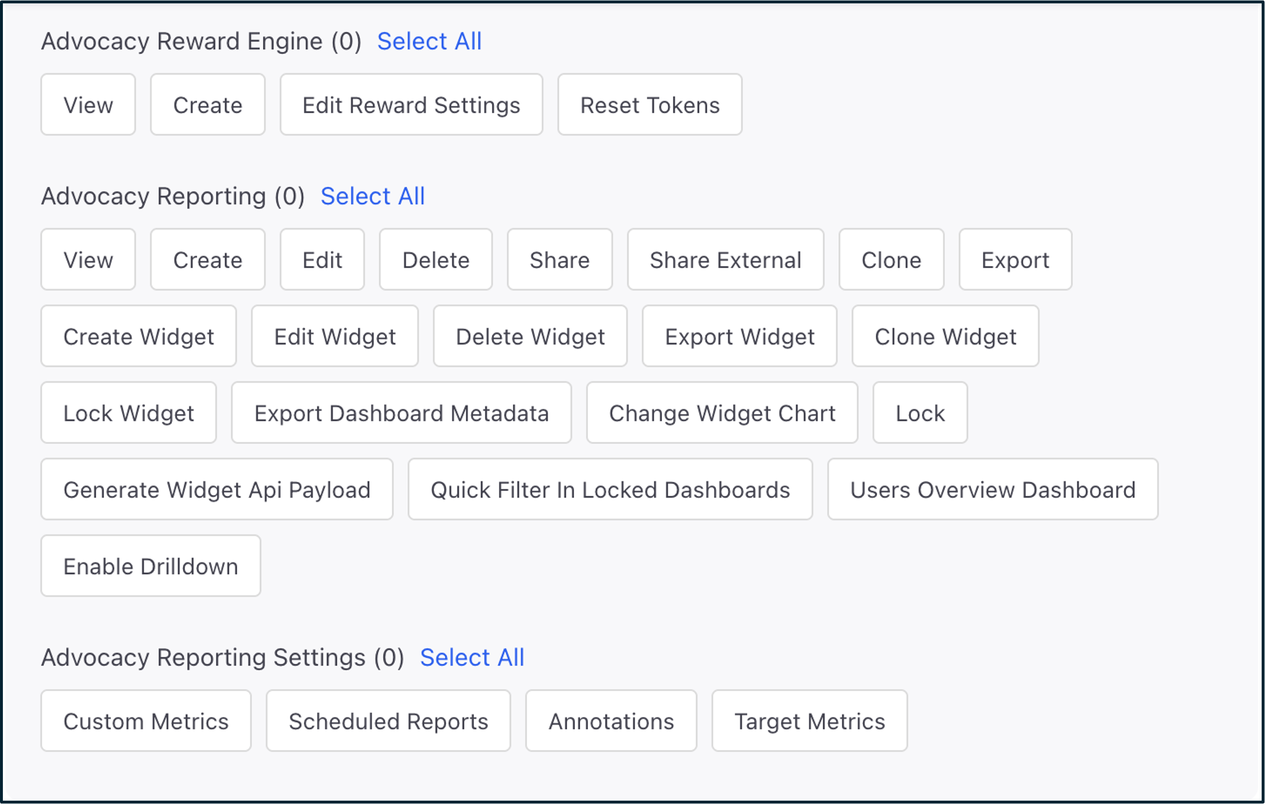Click Select All for Advocacy Reward Engine
1265x804 pixels.
429,42
